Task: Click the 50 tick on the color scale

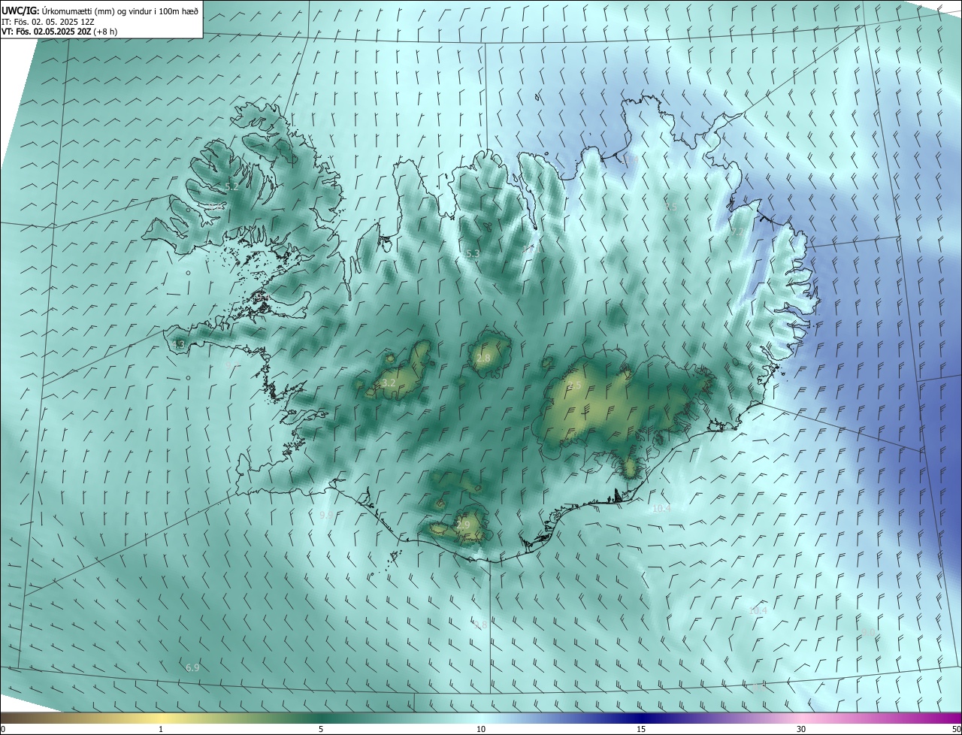Action: click(956, 729)
